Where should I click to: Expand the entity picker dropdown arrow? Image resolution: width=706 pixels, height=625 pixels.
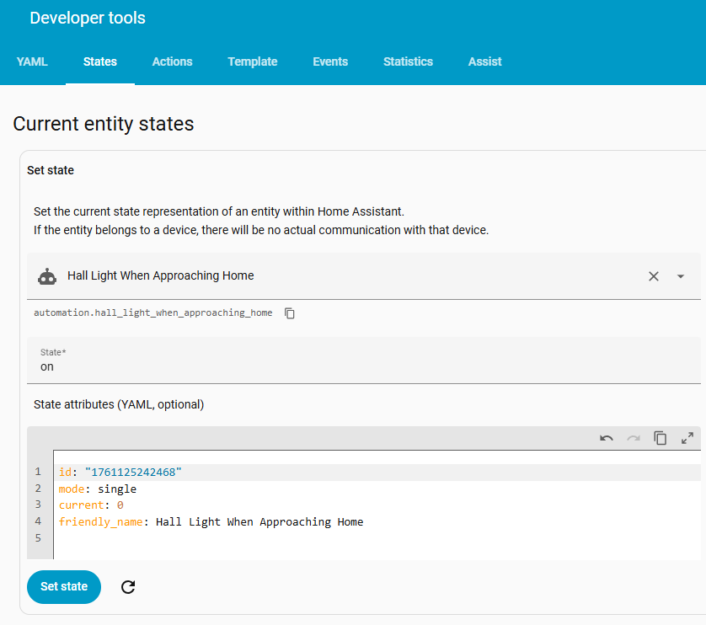click(681, 276)
